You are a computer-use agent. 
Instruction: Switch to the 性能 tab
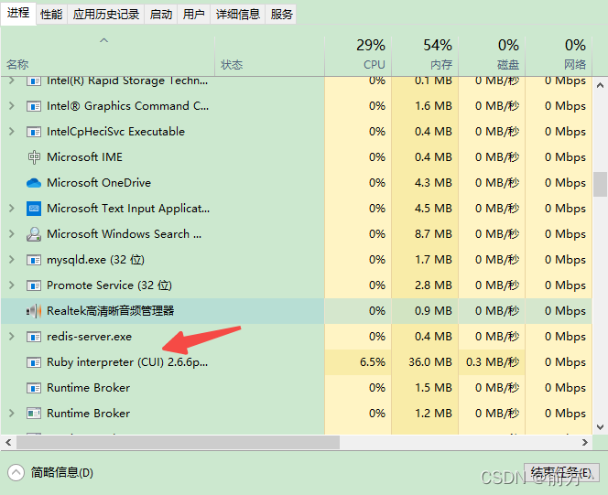click(x=51, y=15)
